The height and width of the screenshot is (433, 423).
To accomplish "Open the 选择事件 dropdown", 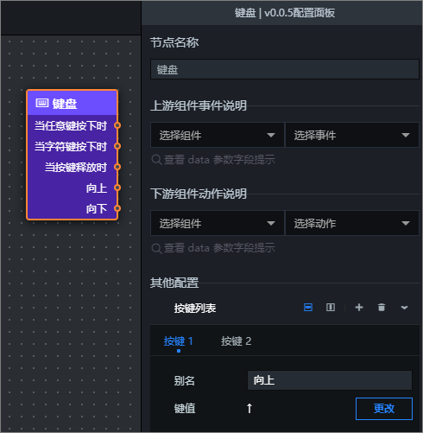I will click(352, 135).
